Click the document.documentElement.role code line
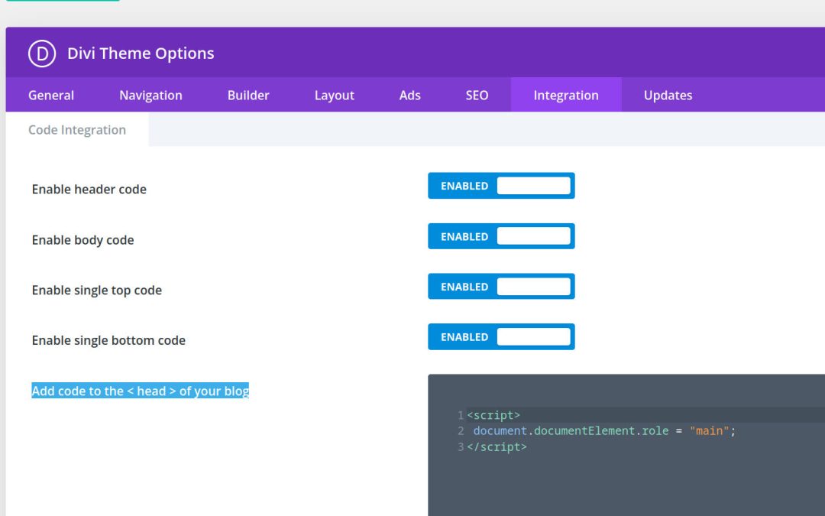The height and width of the screenshot is (516, 825). (604, 430)
